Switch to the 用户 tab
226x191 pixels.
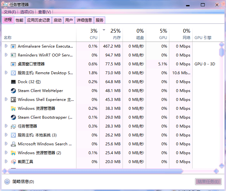coord(69,20)
